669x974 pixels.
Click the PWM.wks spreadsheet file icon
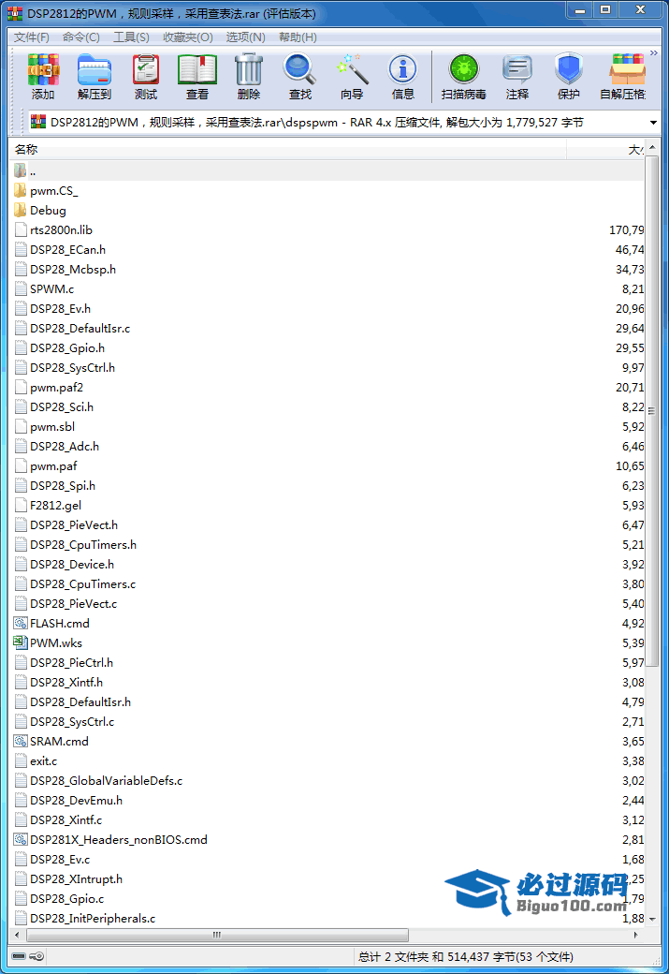(x=21, y=642)
